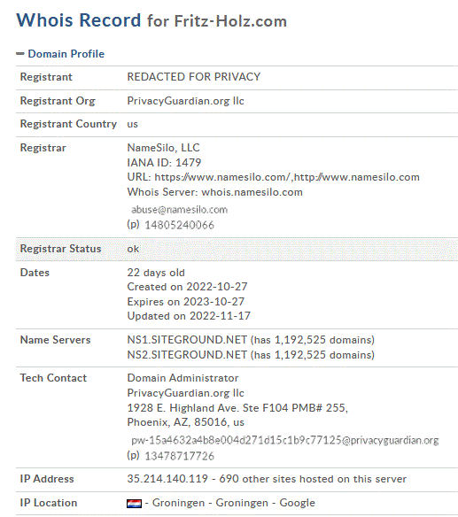Click the Created on 2022-10-27 date

click(187, 287)
